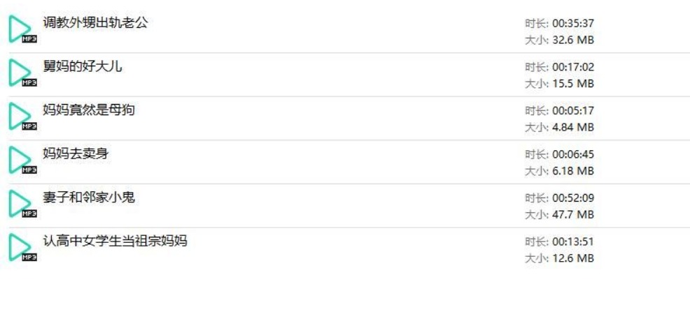The height and width of the screenshot is (319, 690).
Task: Play the MP3 lasting 00:06:45
Action: 22,160
